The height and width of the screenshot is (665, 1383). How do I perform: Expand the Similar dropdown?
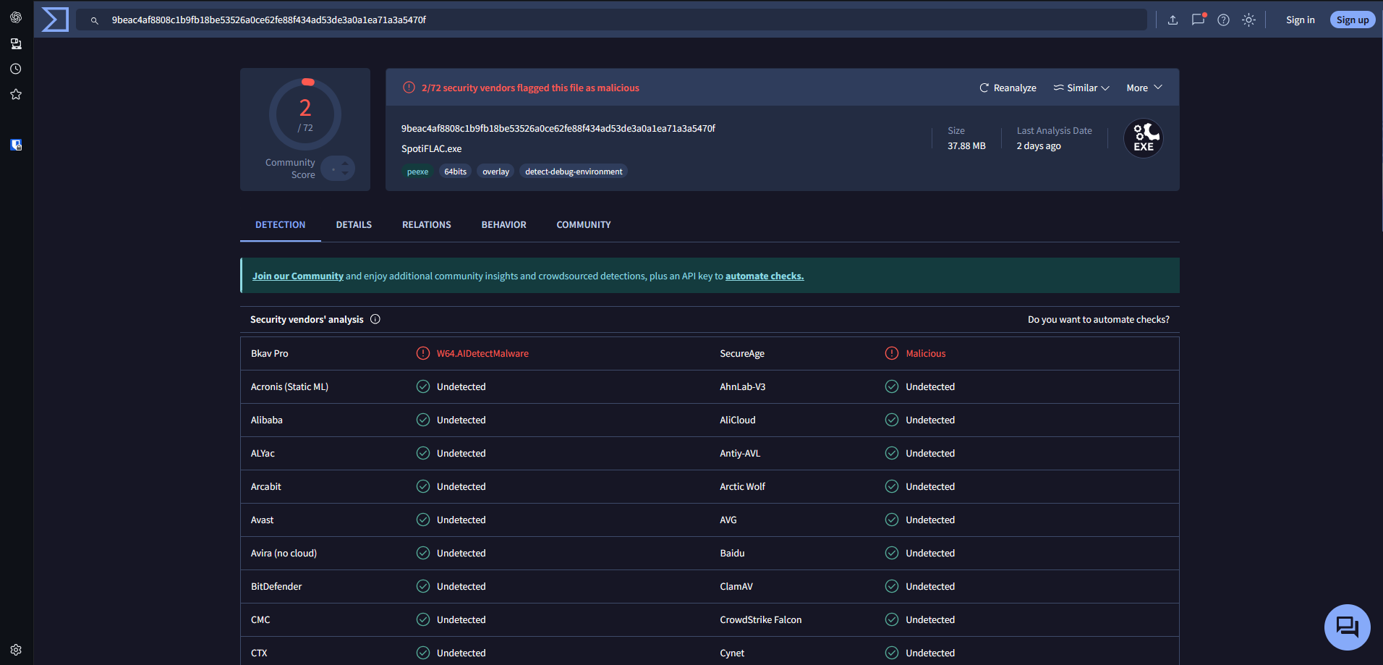(x=1081, y=88)
